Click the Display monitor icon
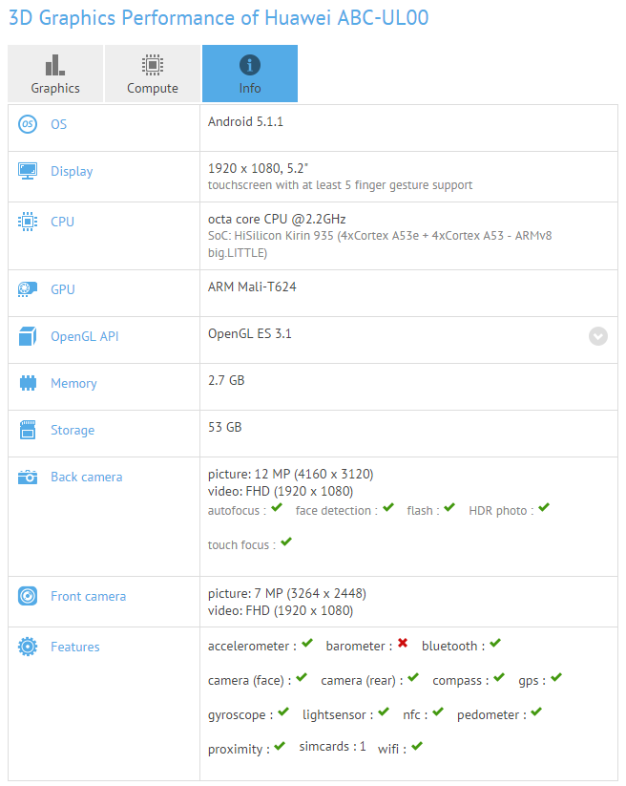Viewport: 626px width, 786px height. [x=28, y=171]
